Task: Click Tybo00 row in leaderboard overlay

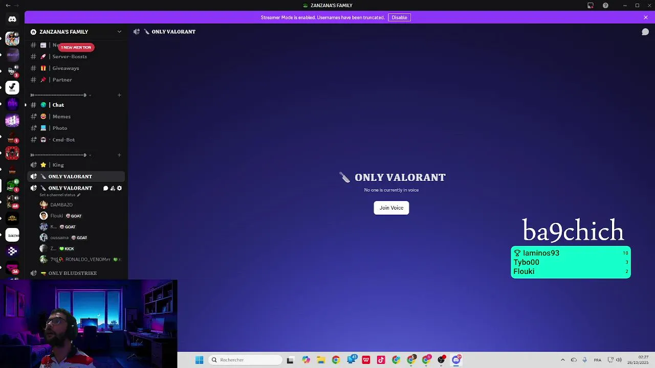Action: [571, 262]
